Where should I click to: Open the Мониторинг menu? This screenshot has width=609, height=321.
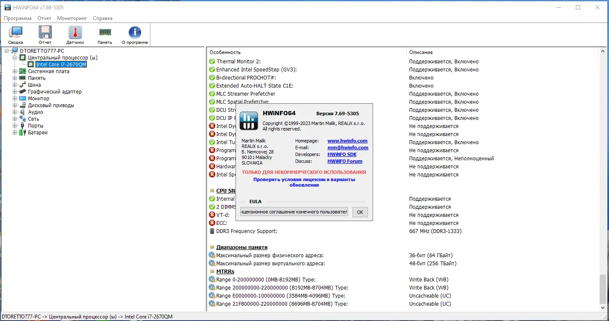pyautogui.click(x=72, y=18)
